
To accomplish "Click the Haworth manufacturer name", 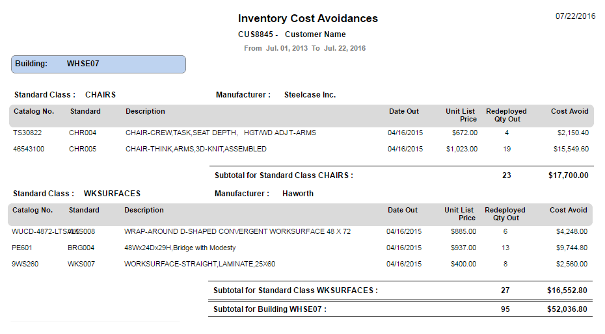I will click(x=298, y=194).
